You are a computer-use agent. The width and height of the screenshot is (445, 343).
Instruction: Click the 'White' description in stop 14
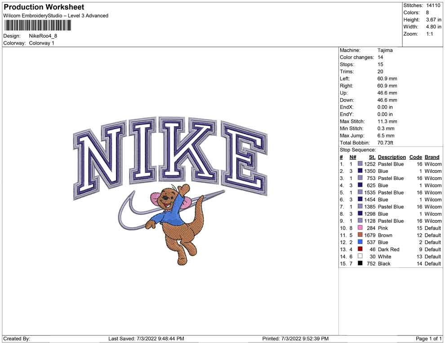[x=385, y=256]
